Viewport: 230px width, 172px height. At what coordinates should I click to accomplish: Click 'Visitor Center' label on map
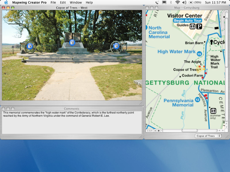click(185, 15)
